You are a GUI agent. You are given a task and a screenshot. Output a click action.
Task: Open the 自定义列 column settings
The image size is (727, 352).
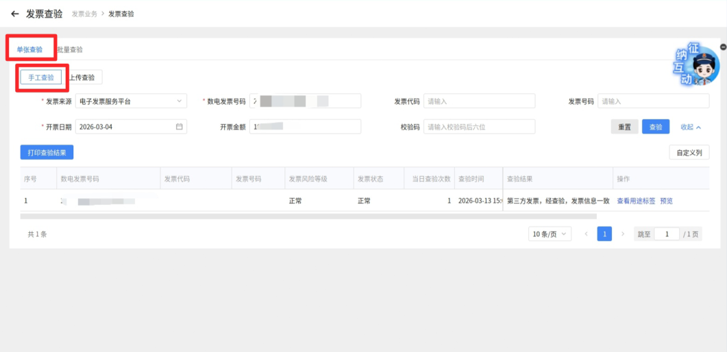[689, 153]
